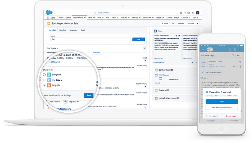251x142 pixels.
Task: Save the call log entry
Action: click(x=139, y=39)
